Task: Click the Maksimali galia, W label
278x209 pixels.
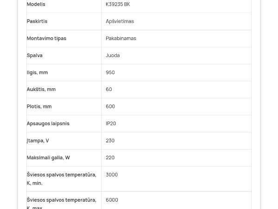Action: point(48,157)
